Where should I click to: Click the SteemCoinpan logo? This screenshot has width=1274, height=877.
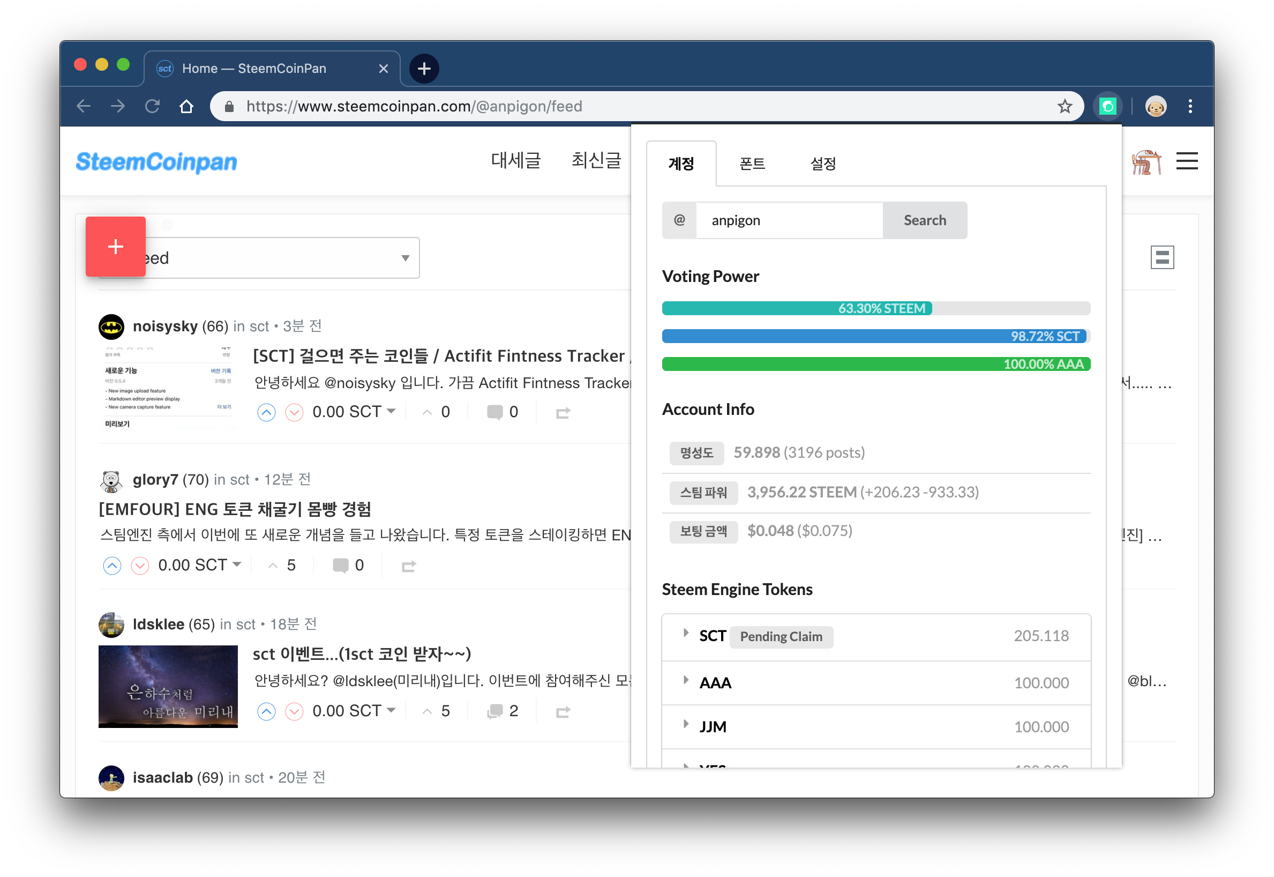pos(156,162)
